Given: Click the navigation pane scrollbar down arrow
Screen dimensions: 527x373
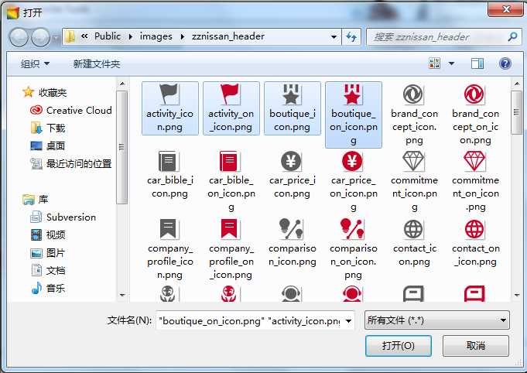Looking at the screenshot, I should pos(122,296).
